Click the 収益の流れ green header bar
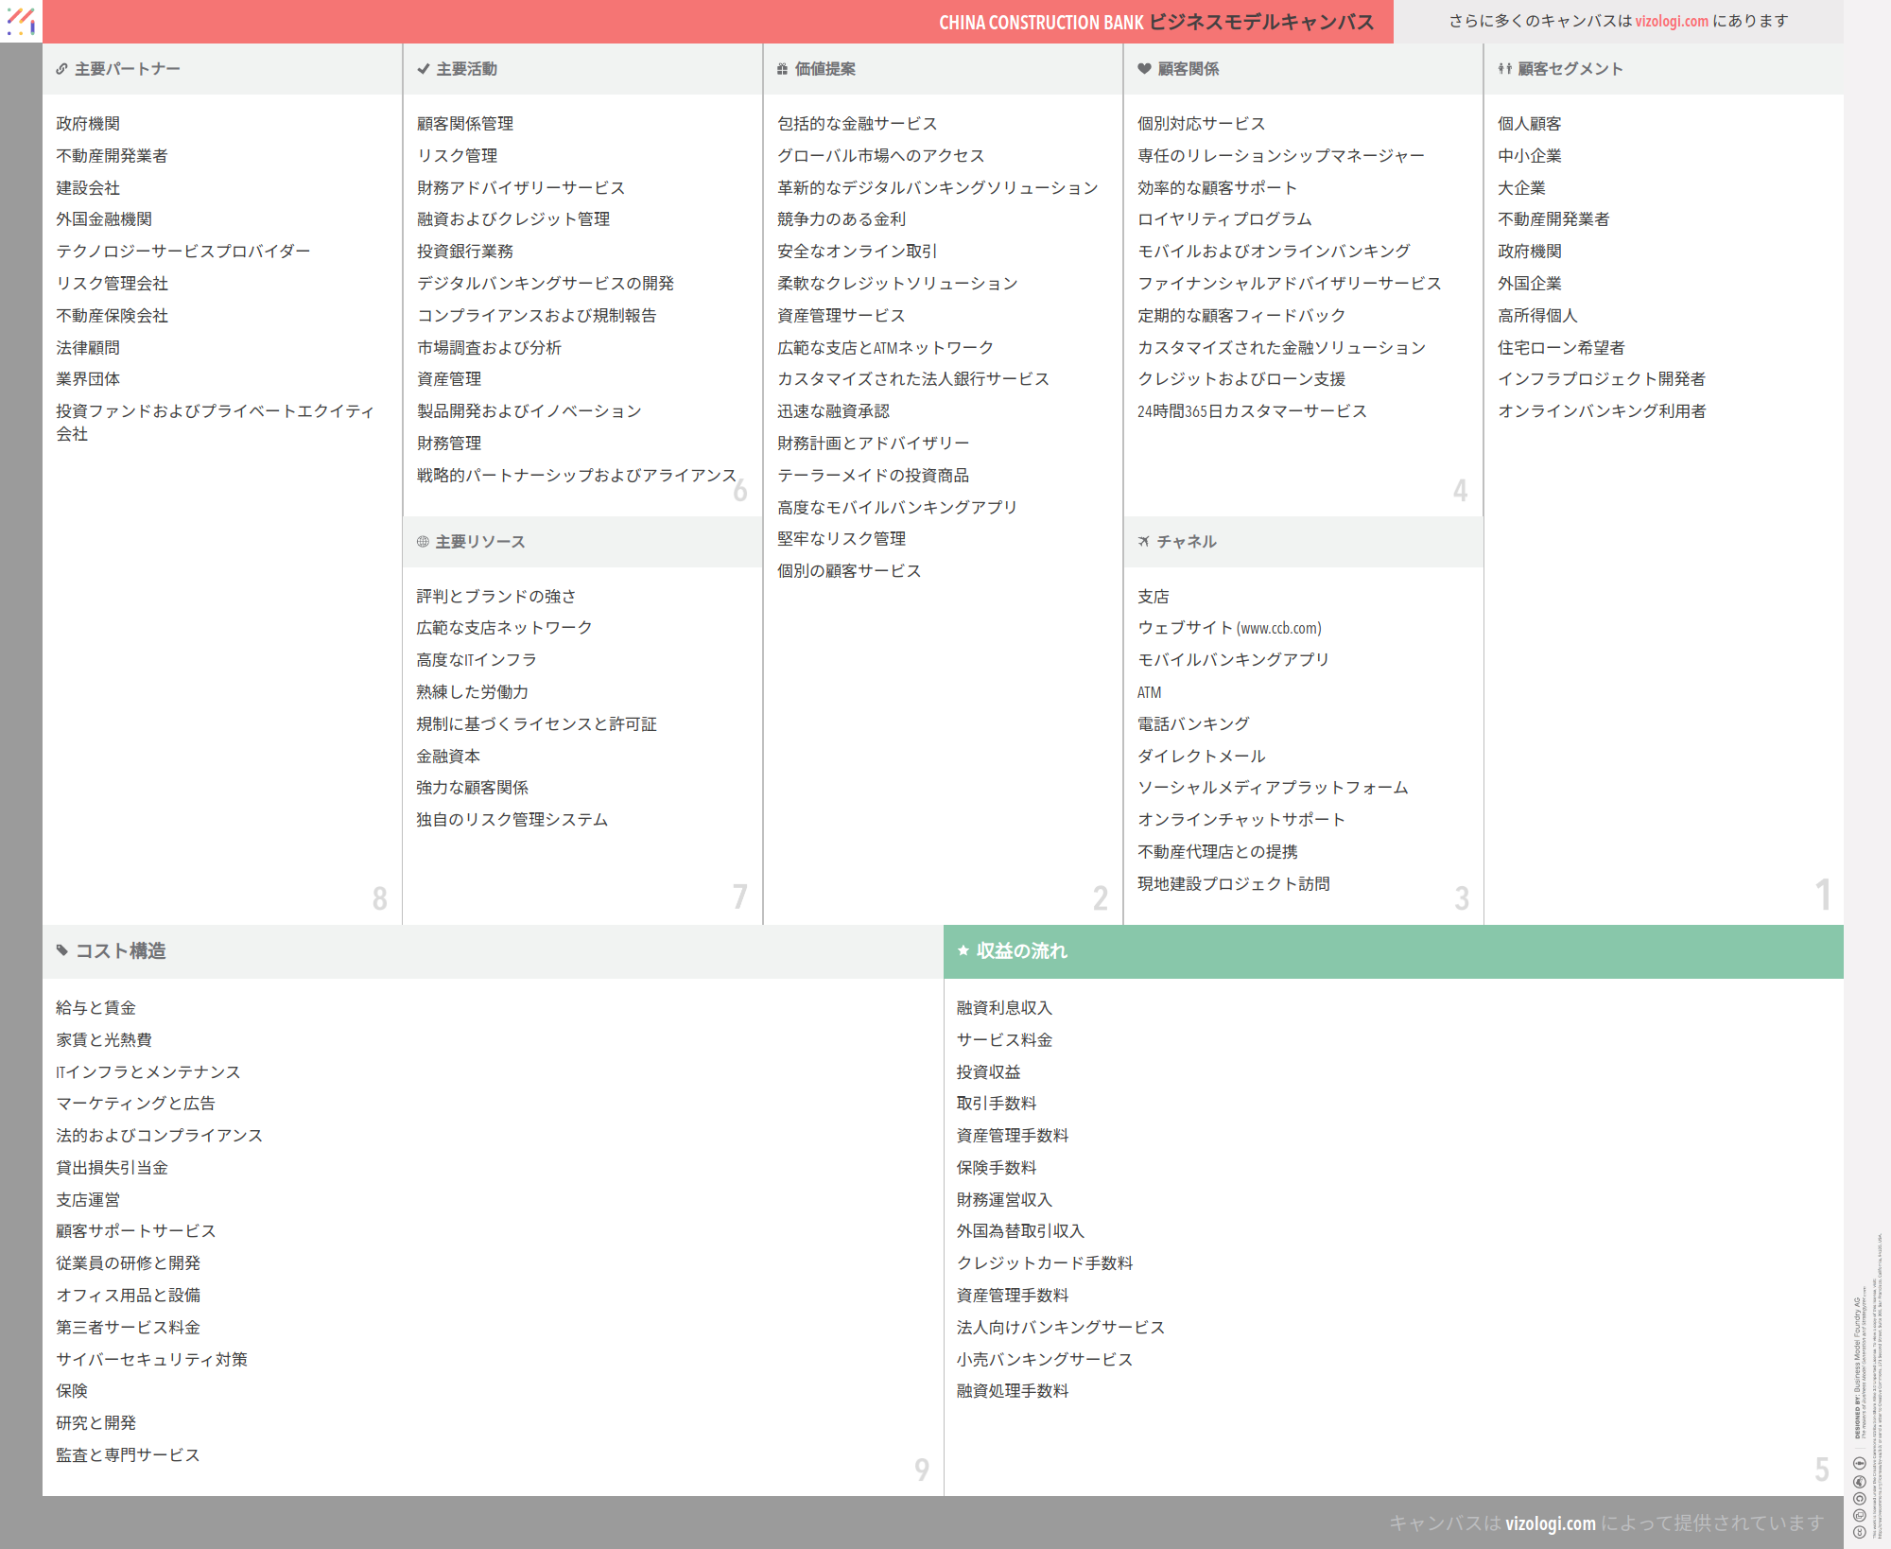 pyautogui.click(x=1392, y=951)
